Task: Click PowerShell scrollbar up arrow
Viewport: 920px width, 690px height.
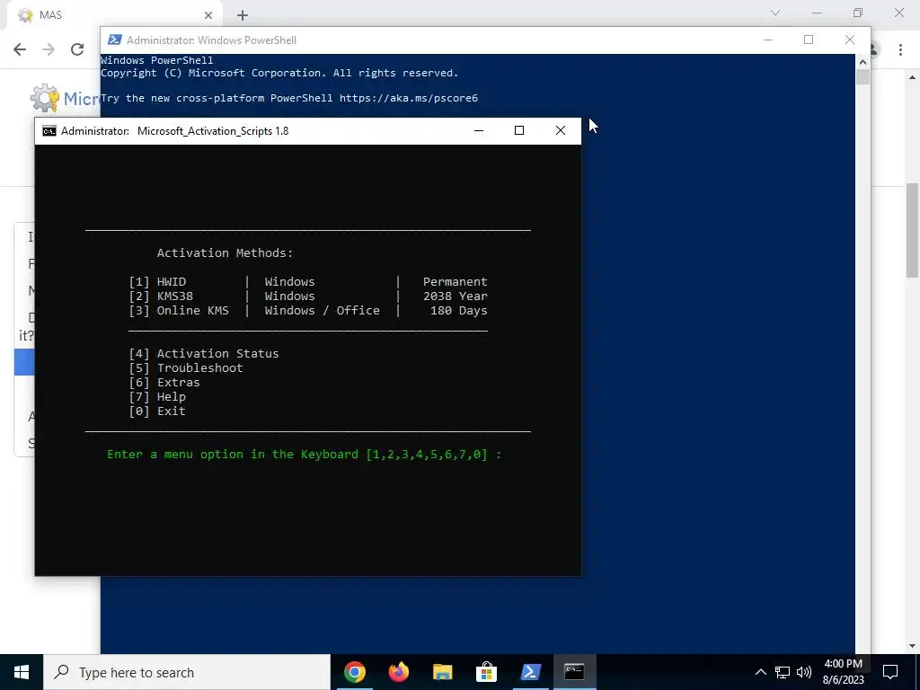Action: tap(862, 61)
